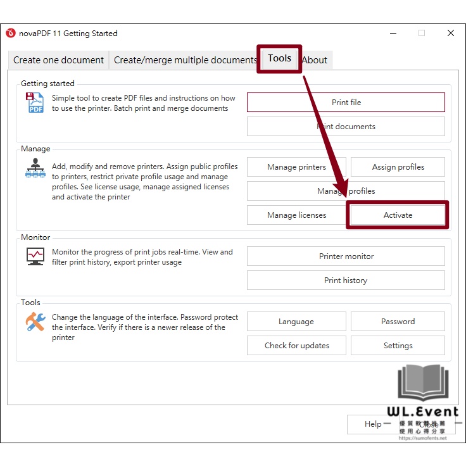Screen dimensions: 466x466
Task: Open the Printer monitor
Action: click(346, 256)
